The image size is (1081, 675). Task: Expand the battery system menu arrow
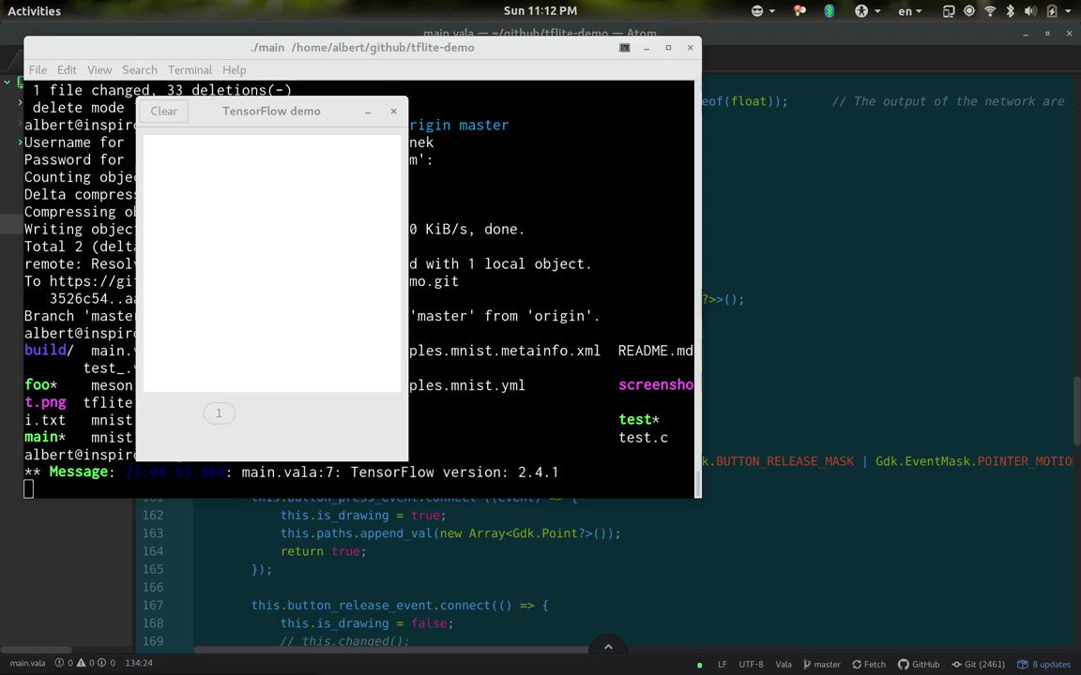click(x=1068, y=11)
